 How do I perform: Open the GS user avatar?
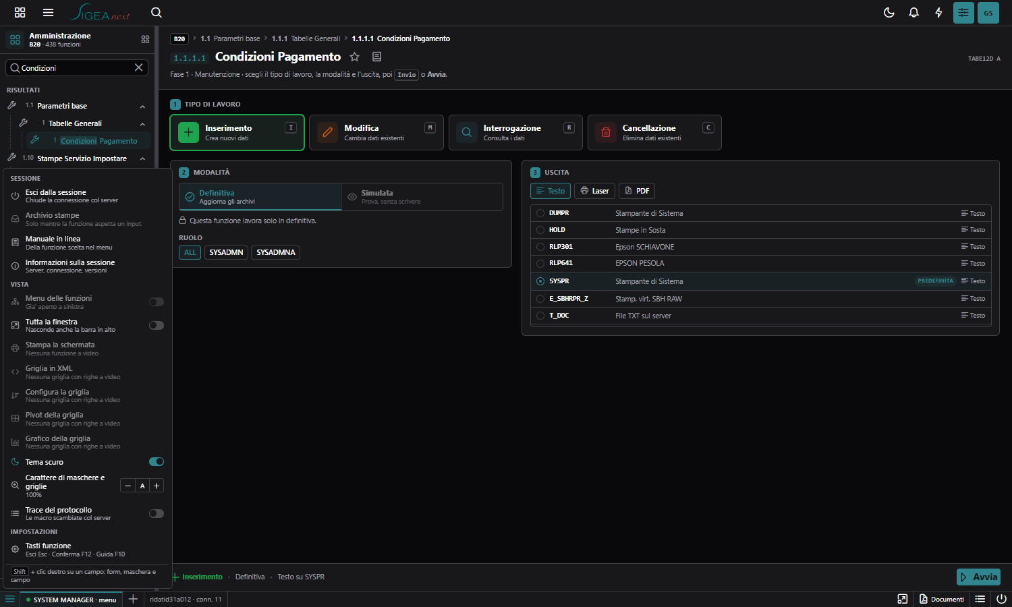pyautogui.click(x=988, y=13)
